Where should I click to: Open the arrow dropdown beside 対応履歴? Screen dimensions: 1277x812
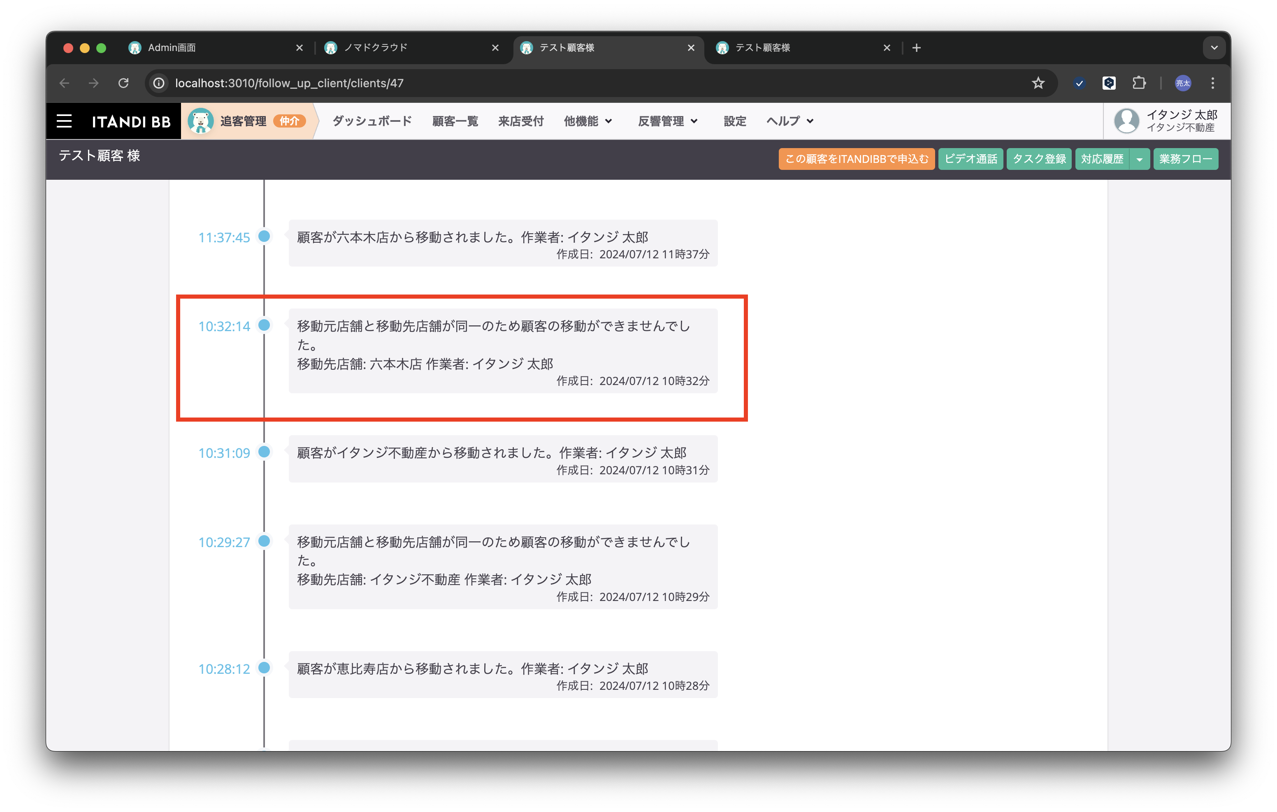tap(1139, 159)
